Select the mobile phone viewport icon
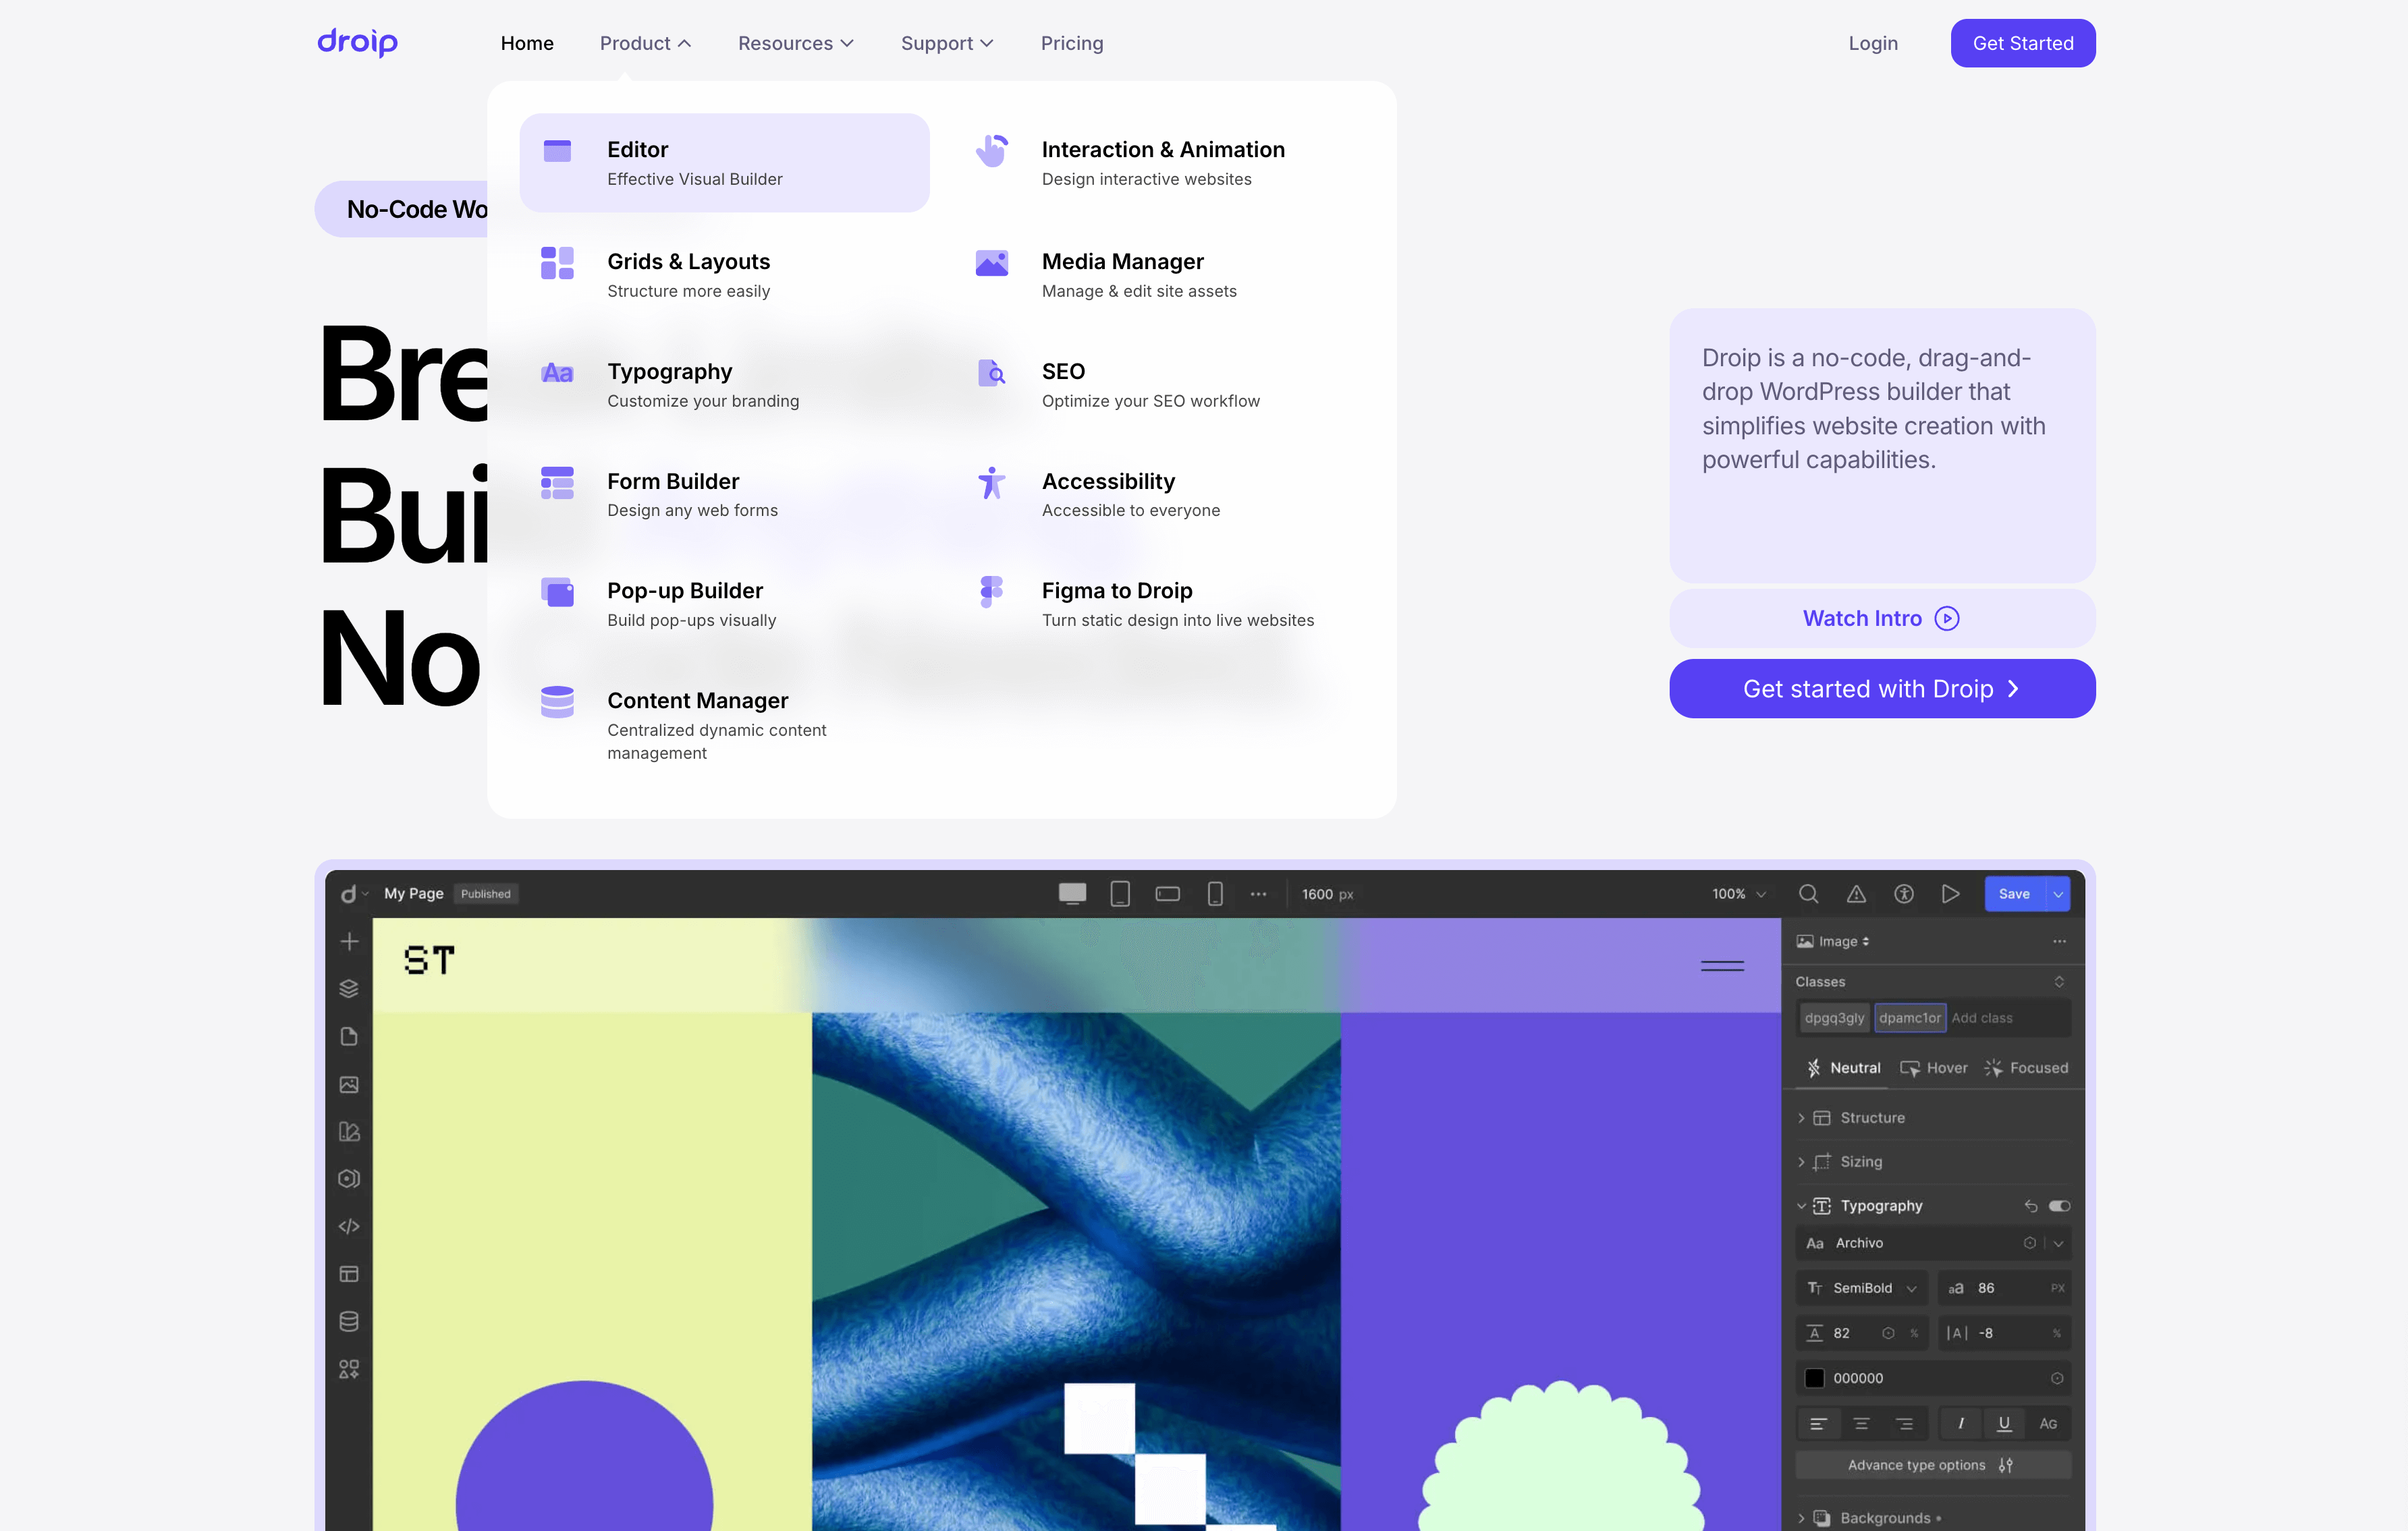Viewport: 2408px width, 1531px height. [x=1215, y=894]
